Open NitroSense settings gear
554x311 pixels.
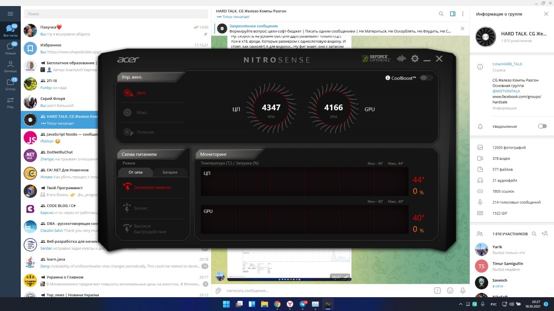pyautogui.click(x=415, y=58)
